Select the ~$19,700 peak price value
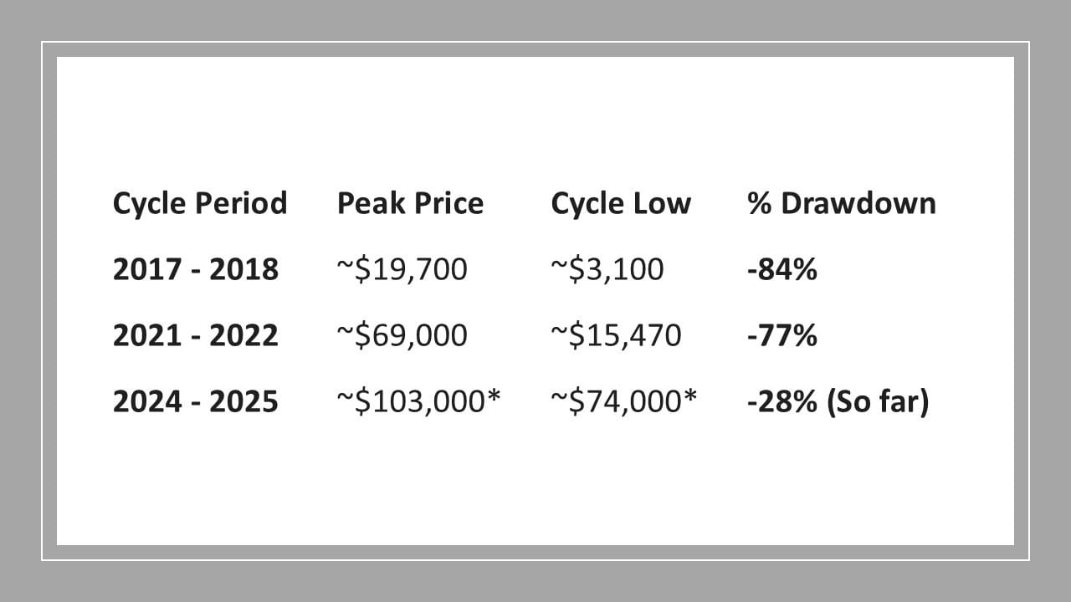 [x=402, y=269]
